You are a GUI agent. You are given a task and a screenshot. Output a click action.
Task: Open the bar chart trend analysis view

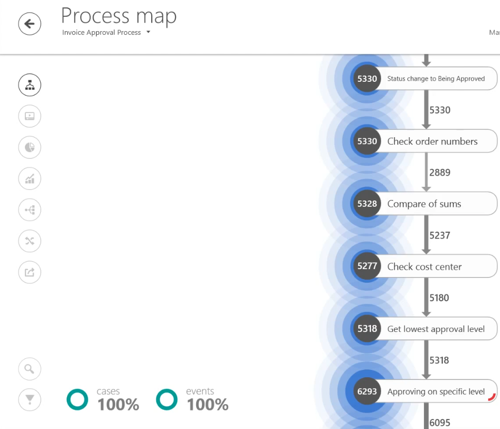[x=30, y=179]
